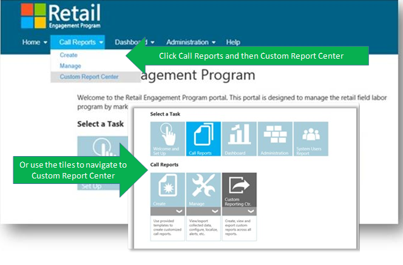The image size is (403, 265).
Task: Choose Manage from the Call Reports dropdown list
Action: [x=70, y=65]
